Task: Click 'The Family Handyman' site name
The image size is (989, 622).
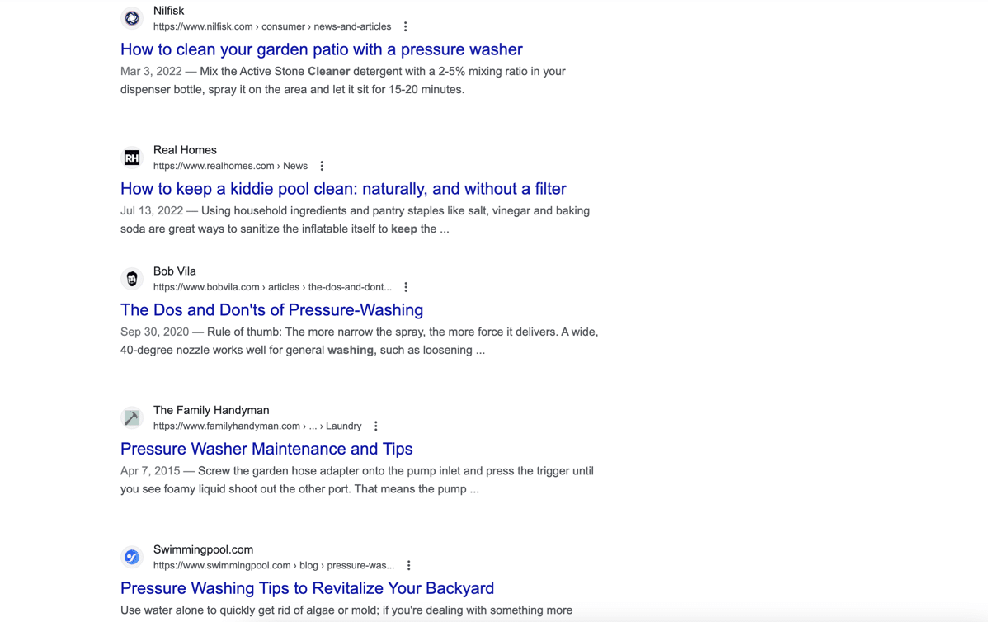Action: click(x=211, y=410)
